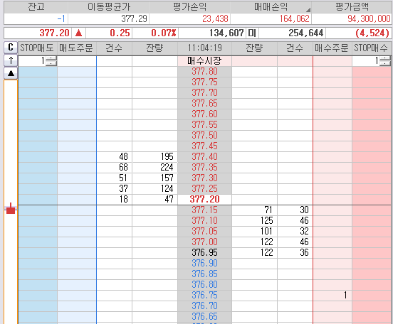The image size is (393, 324).
Task: Click the STOP매도 cell at 377.00
Action: coord(38,242)
